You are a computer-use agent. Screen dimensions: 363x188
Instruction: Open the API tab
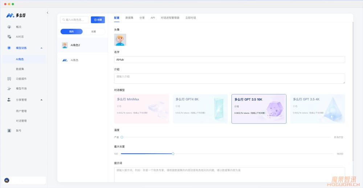click(153, 18)
